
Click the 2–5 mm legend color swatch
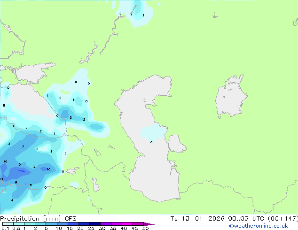pyautogui.click(x=40, y=224)
